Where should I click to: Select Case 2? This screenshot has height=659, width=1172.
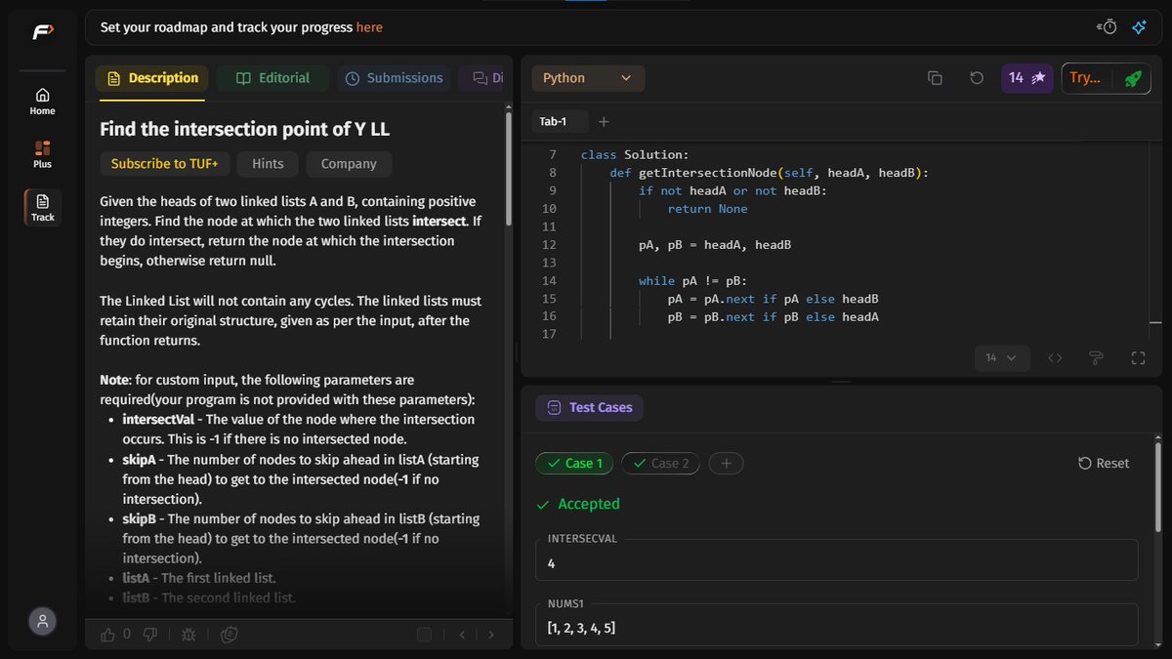(661, 464)
